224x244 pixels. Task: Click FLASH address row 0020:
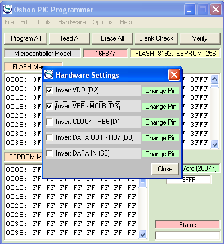click(x=16, y=116)
